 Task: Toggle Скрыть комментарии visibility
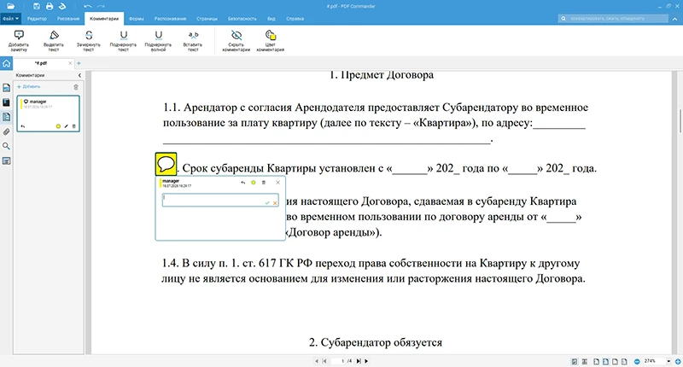tap(236, 41)
